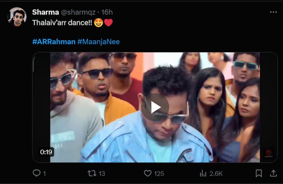Open the view analytics bar chart icon

click(203, 173)
